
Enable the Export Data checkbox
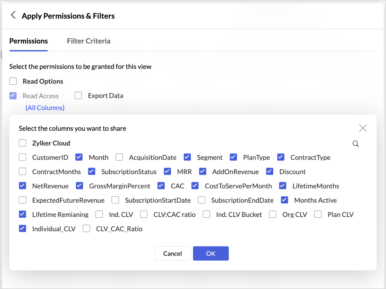coord(78,96)
